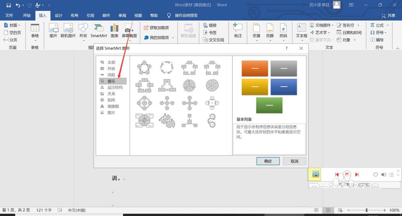Switch to the Design (设计) tab
402x216 pixels.
[58, 15]
